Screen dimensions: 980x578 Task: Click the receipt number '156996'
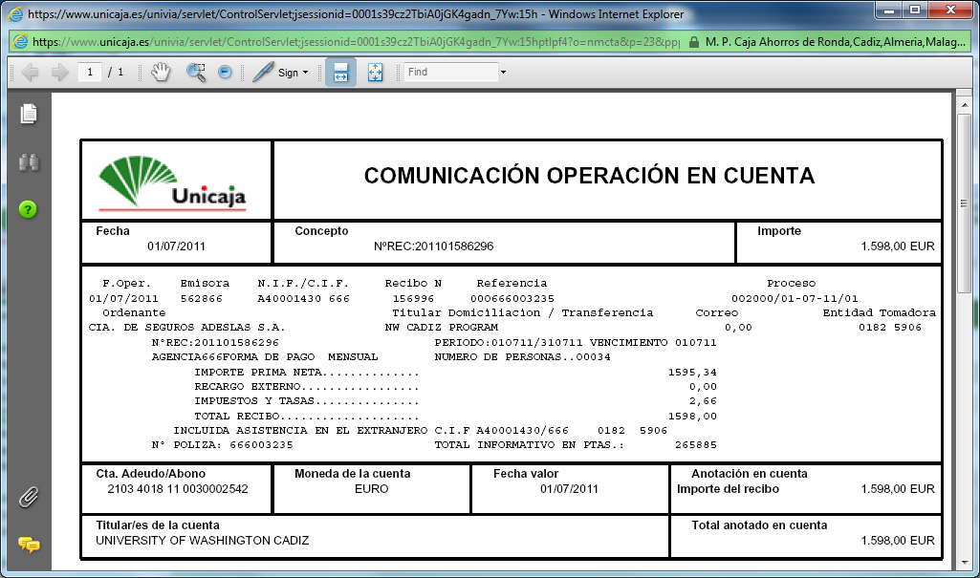click(413, 298)
